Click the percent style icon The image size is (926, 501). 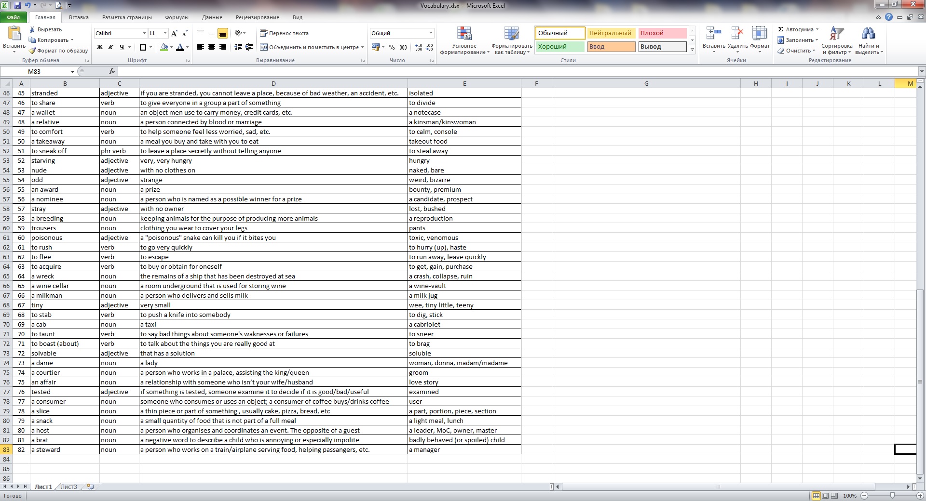(392, 47)
